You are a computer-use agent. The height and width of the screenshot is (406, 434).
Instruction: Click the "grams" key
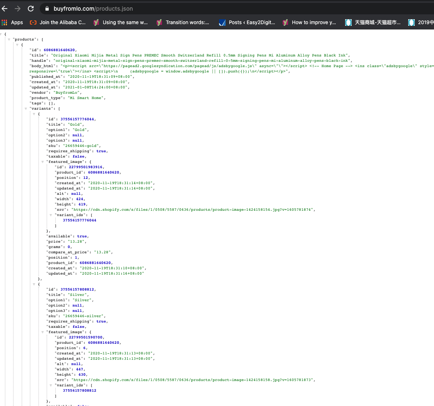point(54,247)
